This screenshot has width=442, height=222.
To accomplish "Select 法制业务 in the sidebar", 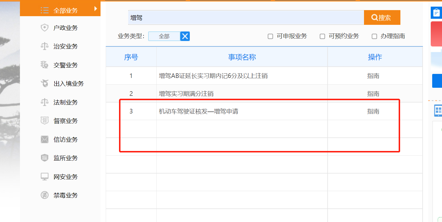I will tap(66, 102).
